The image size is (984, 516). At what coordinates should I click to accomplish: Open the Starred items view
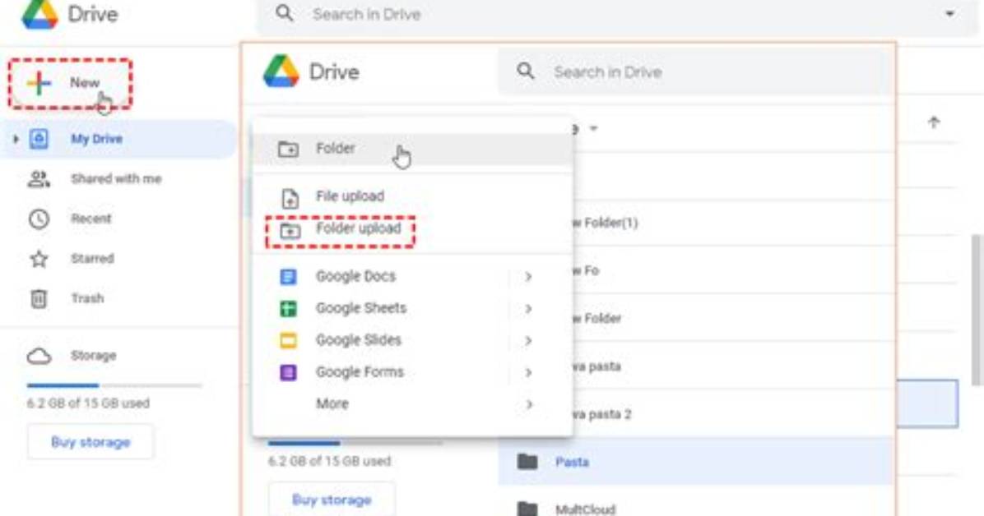pyautogui.click(x=92, y=258)
